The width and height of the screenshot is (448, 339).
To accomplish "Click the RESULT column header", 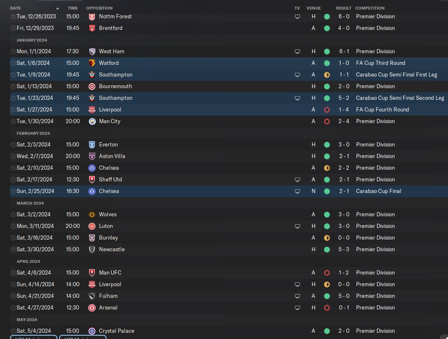I will (x=344, y=8).
